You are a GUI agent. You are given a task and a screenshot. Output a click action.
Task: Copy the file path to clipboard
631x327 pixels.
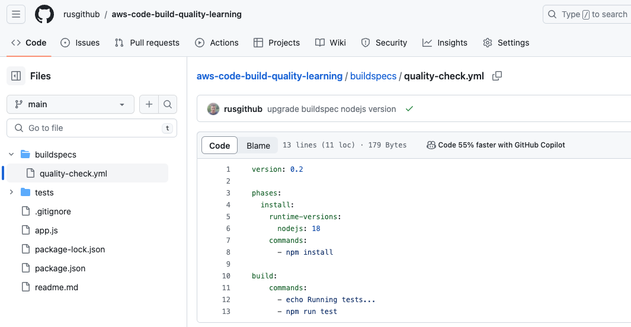pos(497,76)
